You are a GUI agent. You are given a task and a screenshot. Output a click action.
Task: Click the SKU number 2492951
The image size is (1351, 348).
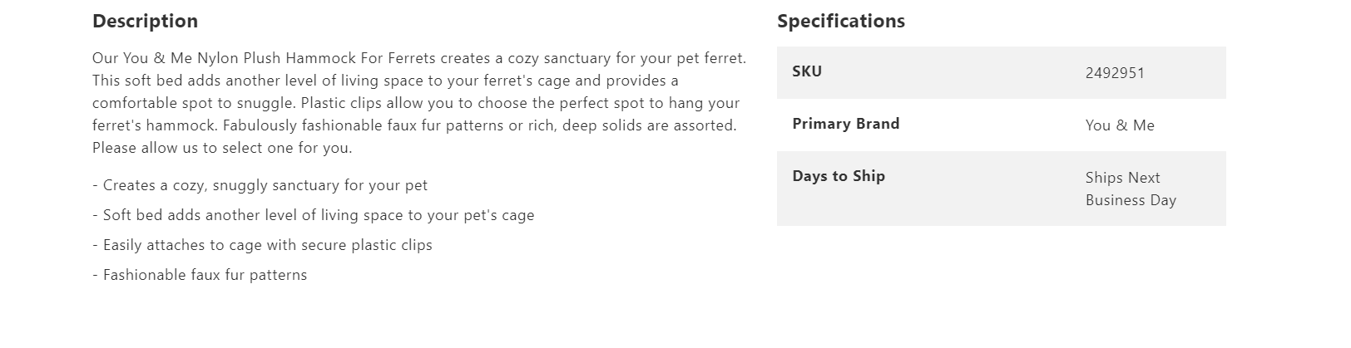(x=1115, y=72)
